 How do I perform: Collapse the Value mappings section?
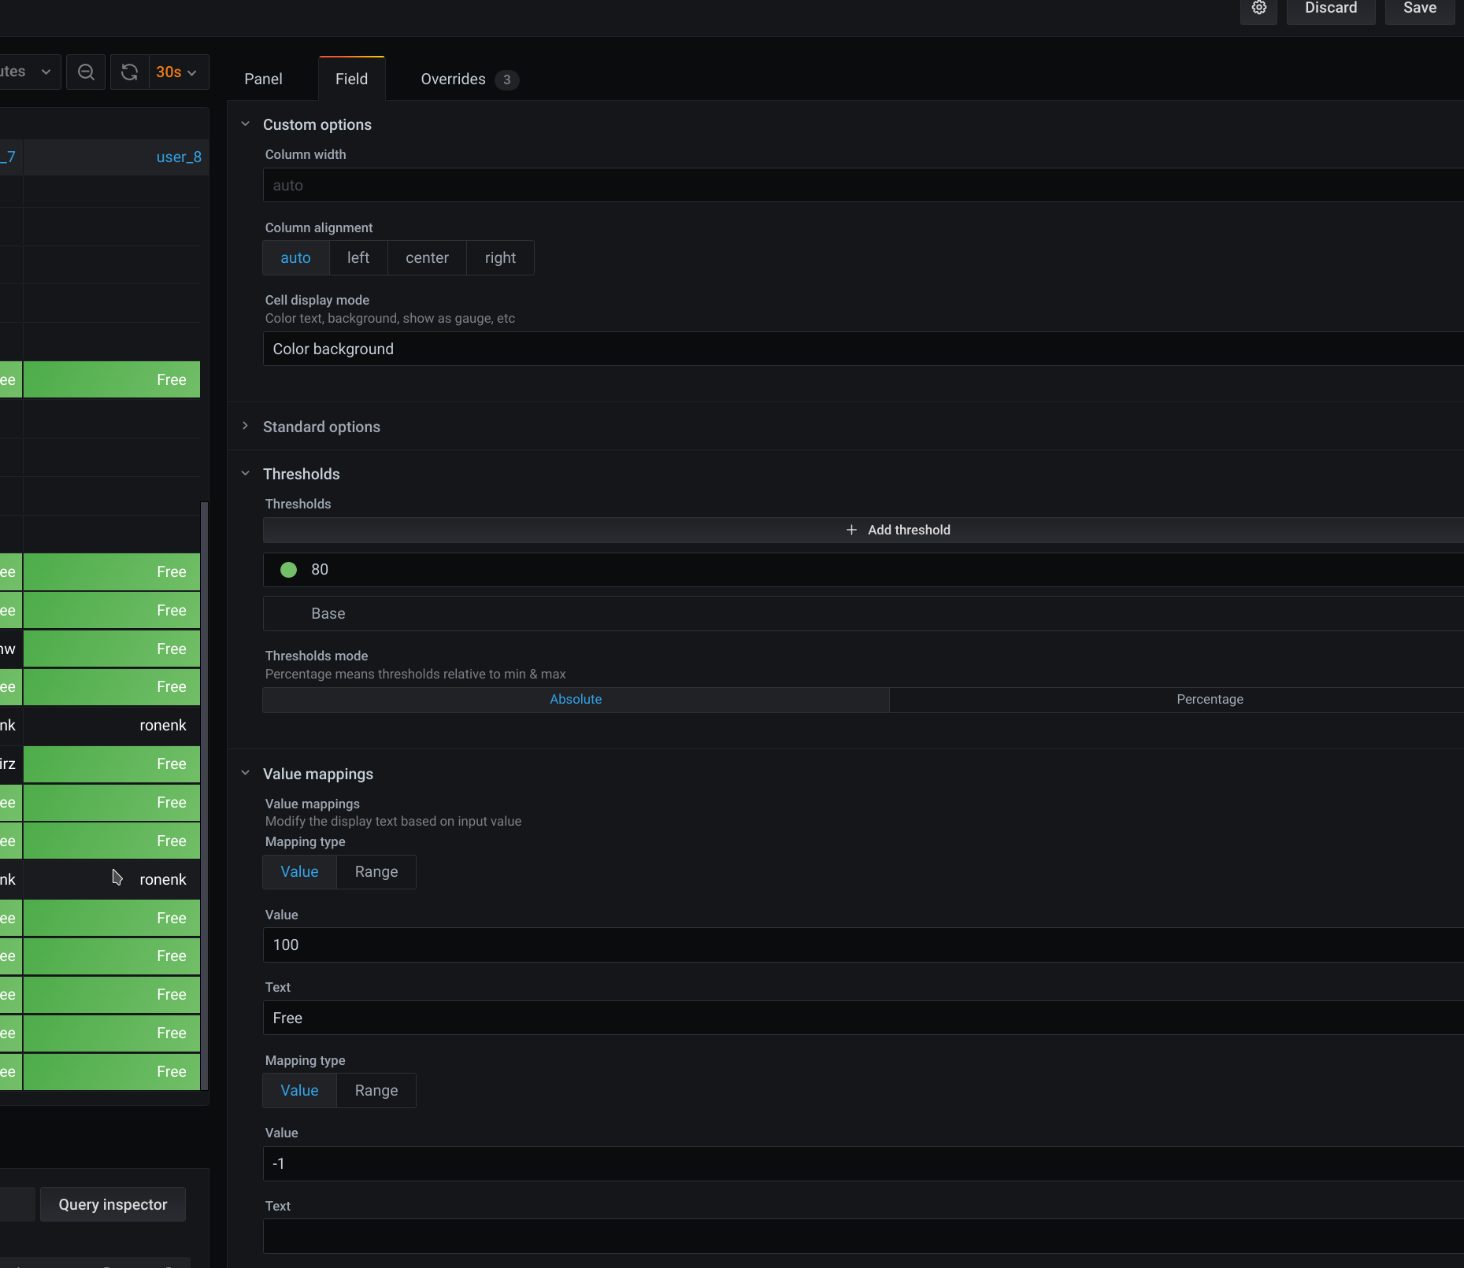(246, 773)
